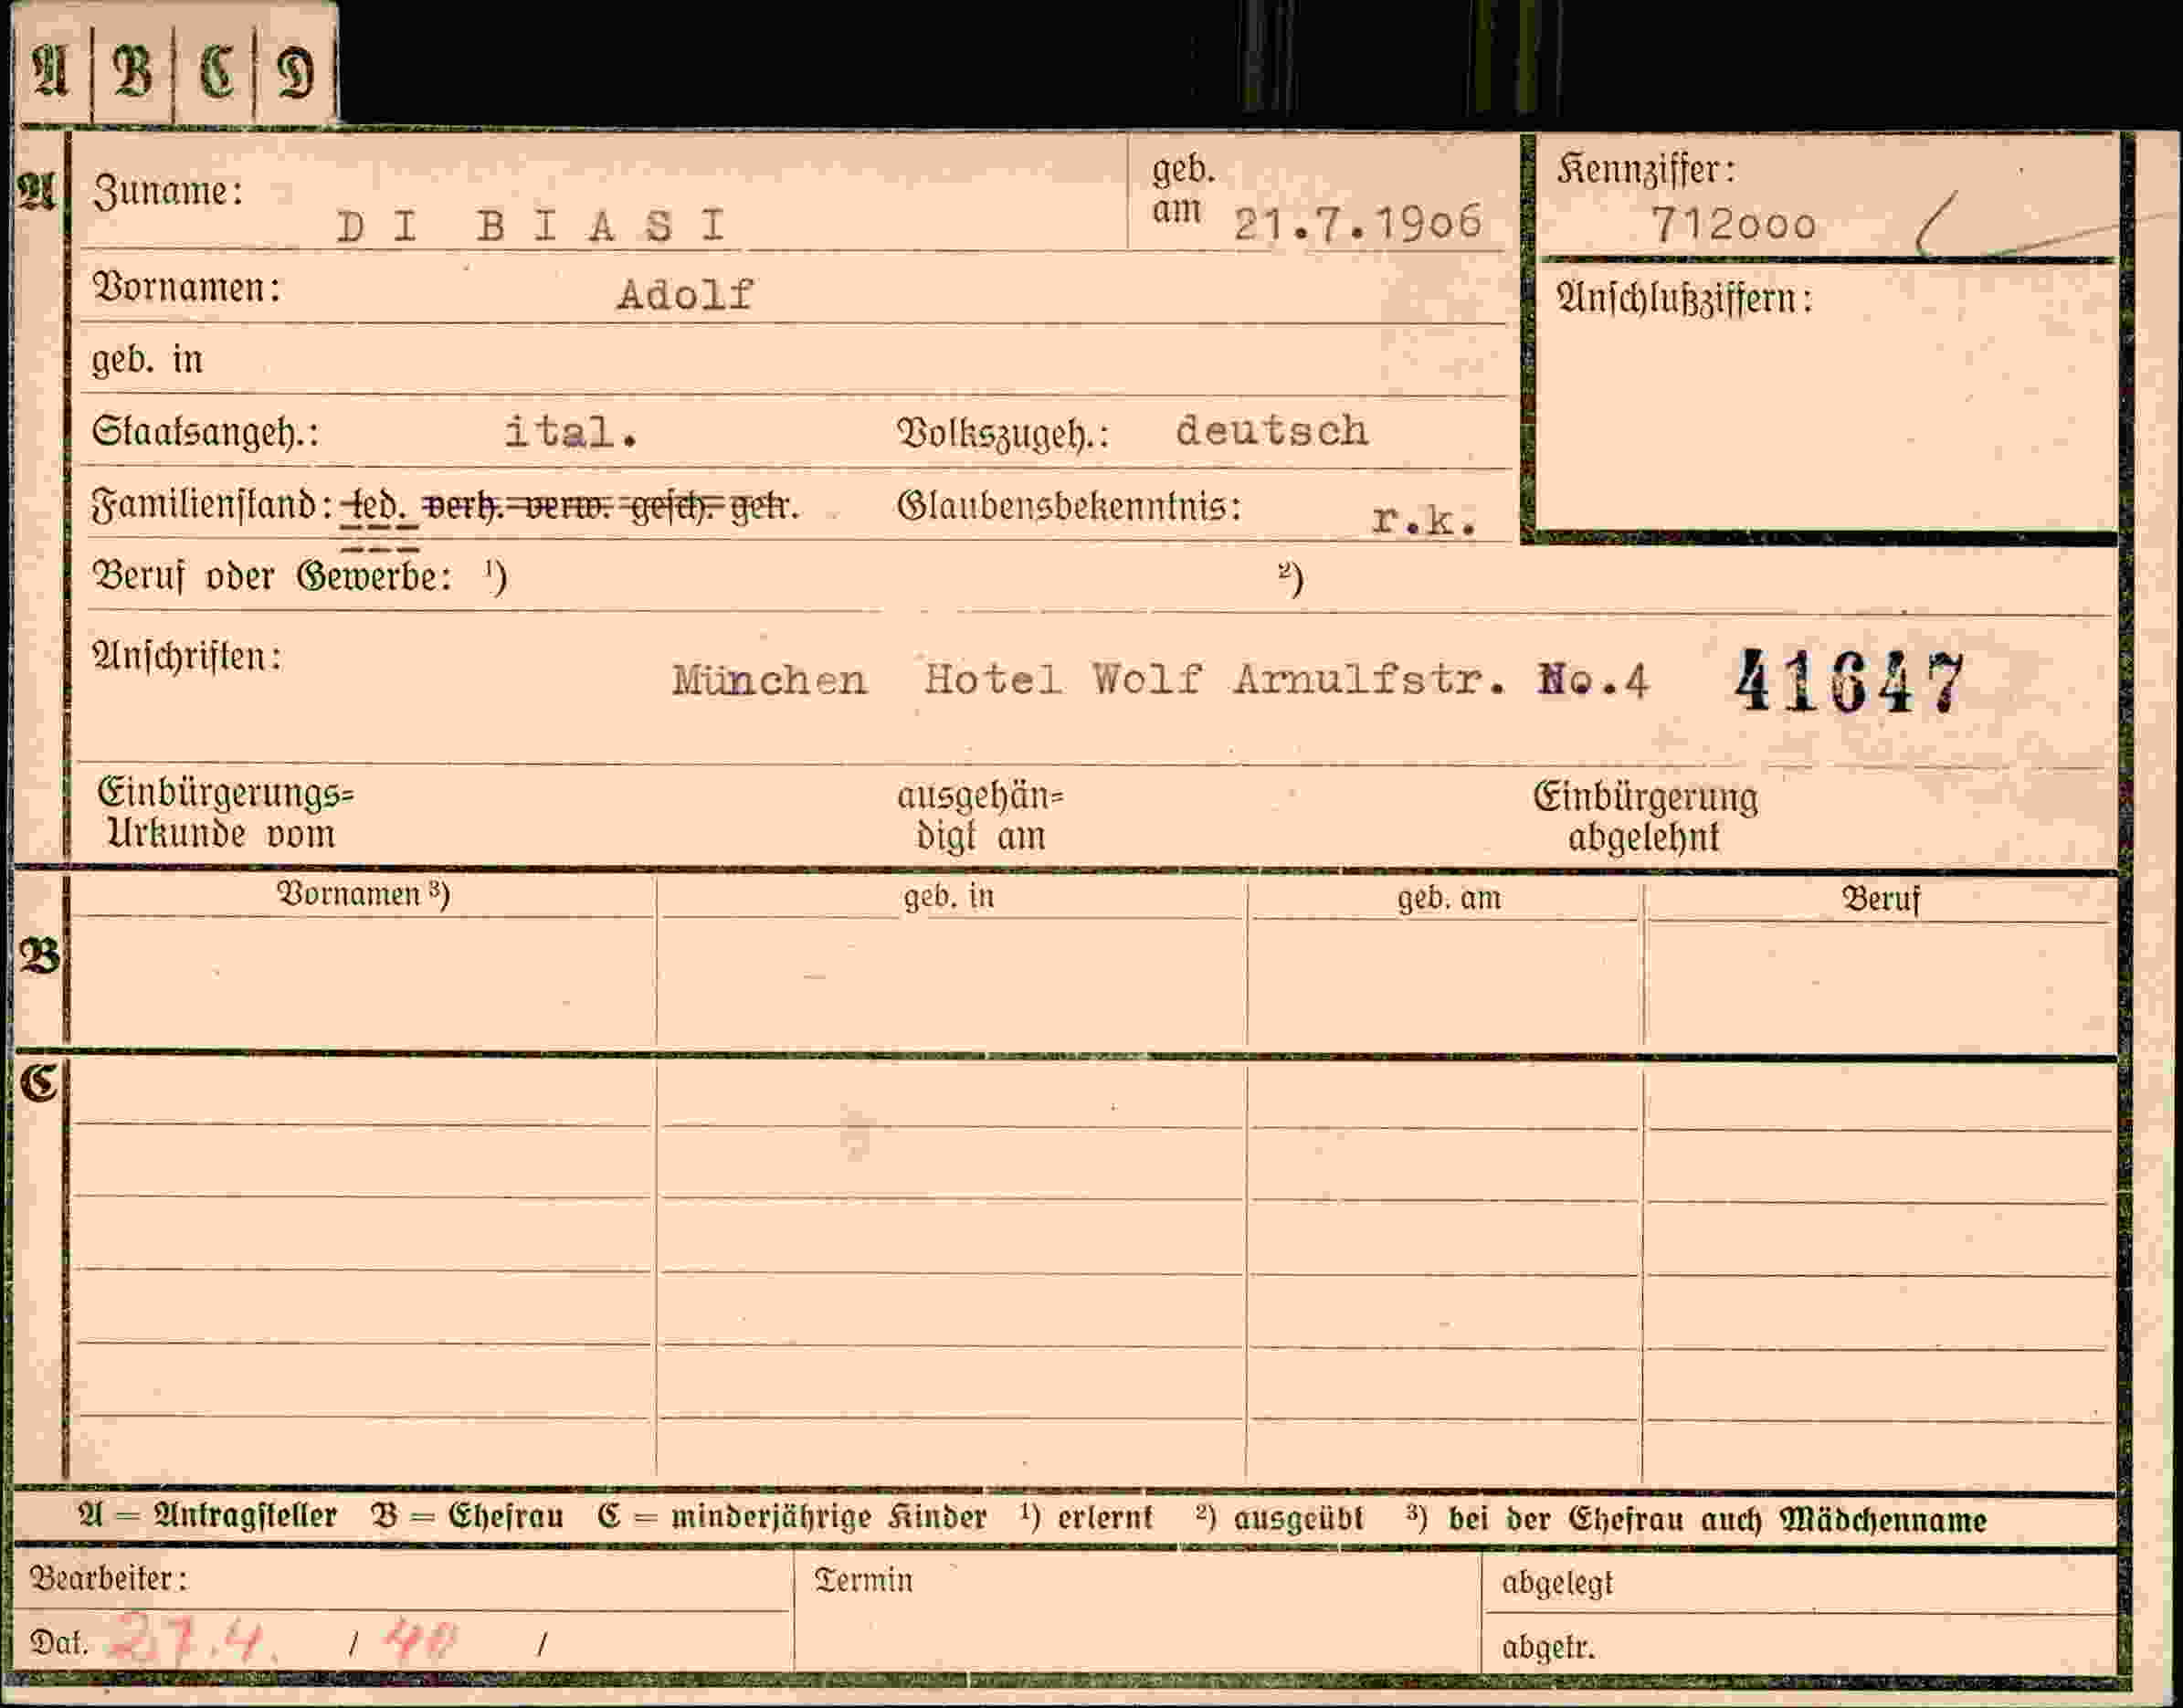2183x1708 pixels.
Task: Click the 'geb. in' column header
Action: click(x=949, y=897)
